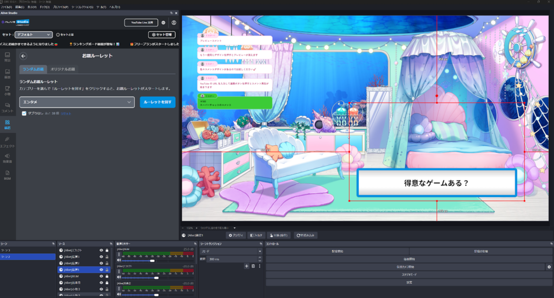554x298 pixels.
Task: Open virtual camera settings gear icon
Action: pyautogui.click(x=549, y=267)
